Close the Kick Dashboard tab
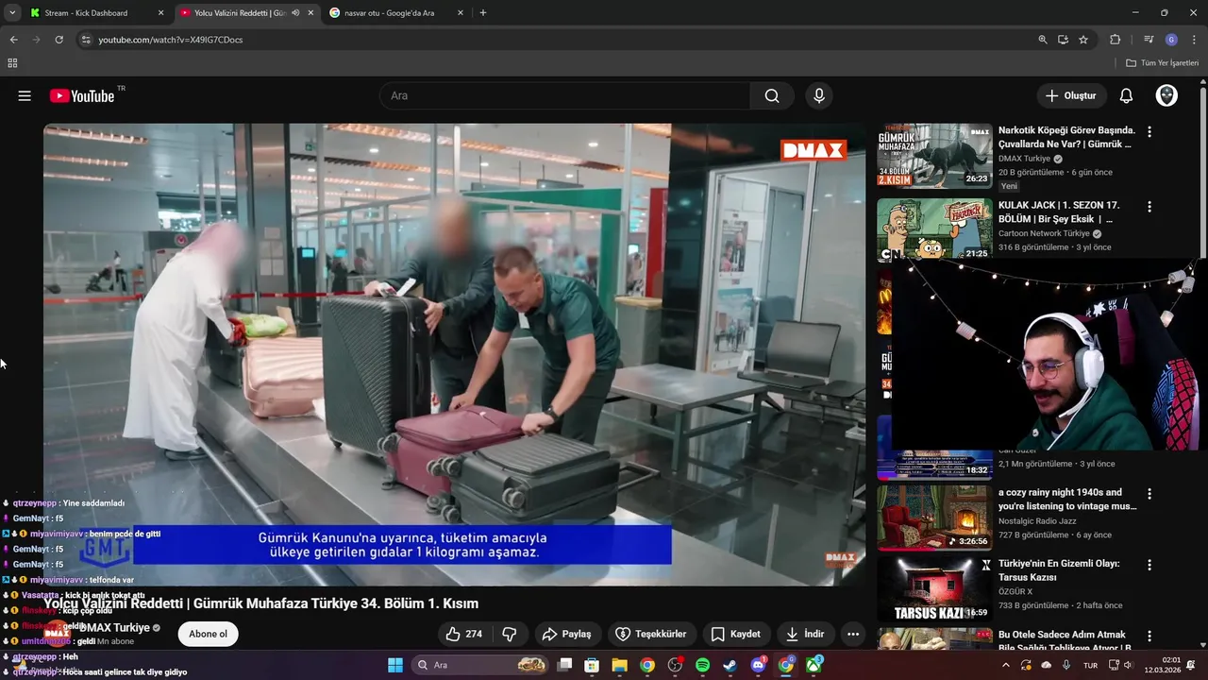 [160, 13]
